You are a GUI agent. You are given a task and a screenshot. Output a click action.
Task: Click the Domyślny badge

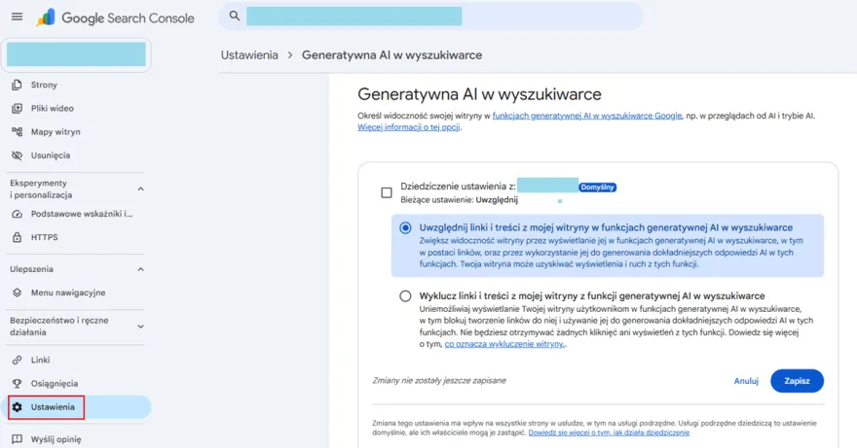(597, 188)
